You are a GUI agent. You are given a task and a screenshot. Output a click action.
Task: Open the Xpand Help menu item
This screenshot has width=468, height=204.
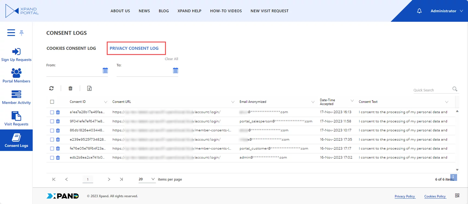tap(189, 11)
